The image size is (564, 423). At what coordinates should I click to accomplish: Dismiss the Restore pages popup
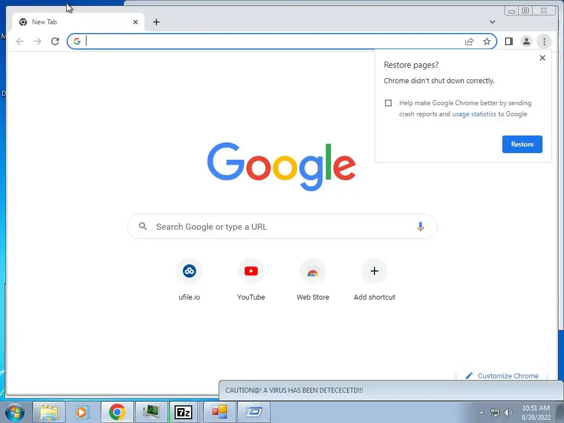(x=543, y=58)
